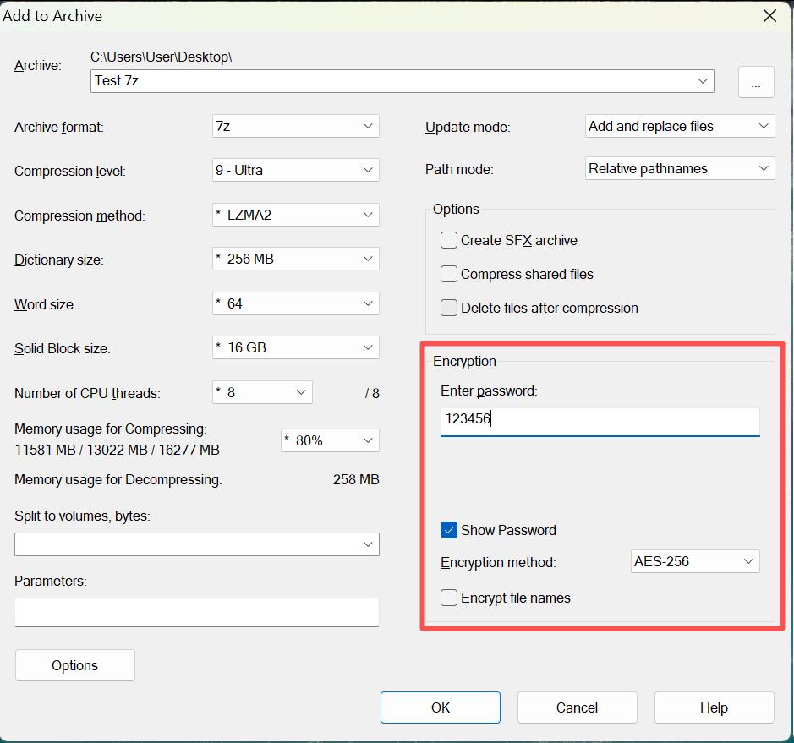Click into the Enter password field
794x743 pixels.
600,419
